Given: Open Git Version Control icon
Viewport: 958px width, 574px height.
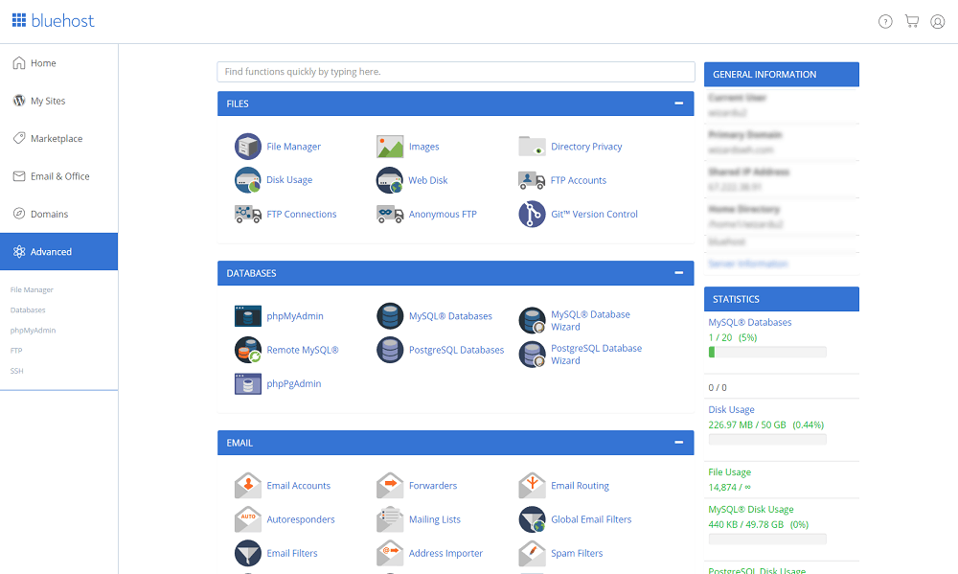Looking at the screenshot, I should pyautogui.click(x=532, y=214).
